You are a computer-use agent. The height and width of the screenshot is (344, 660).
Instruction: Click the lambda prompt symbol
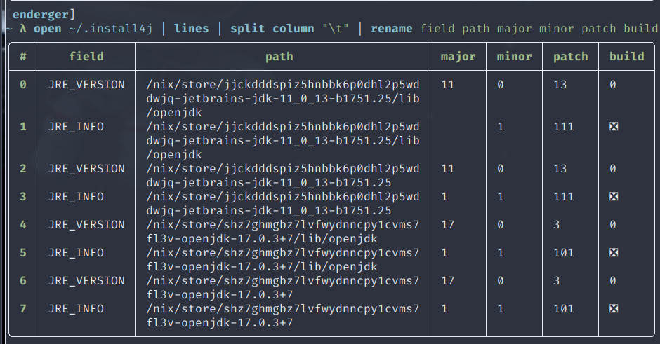pos(23,29)
